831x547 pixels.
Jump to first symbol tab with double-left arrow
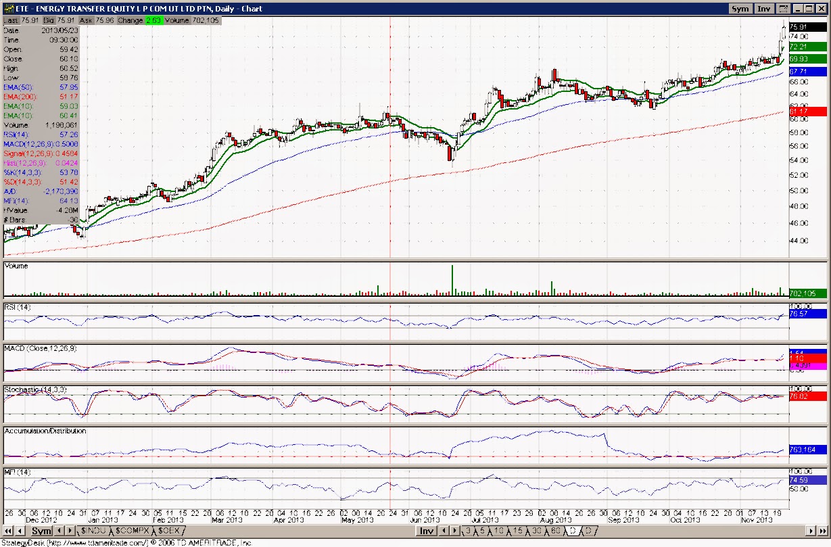(9, 531)
